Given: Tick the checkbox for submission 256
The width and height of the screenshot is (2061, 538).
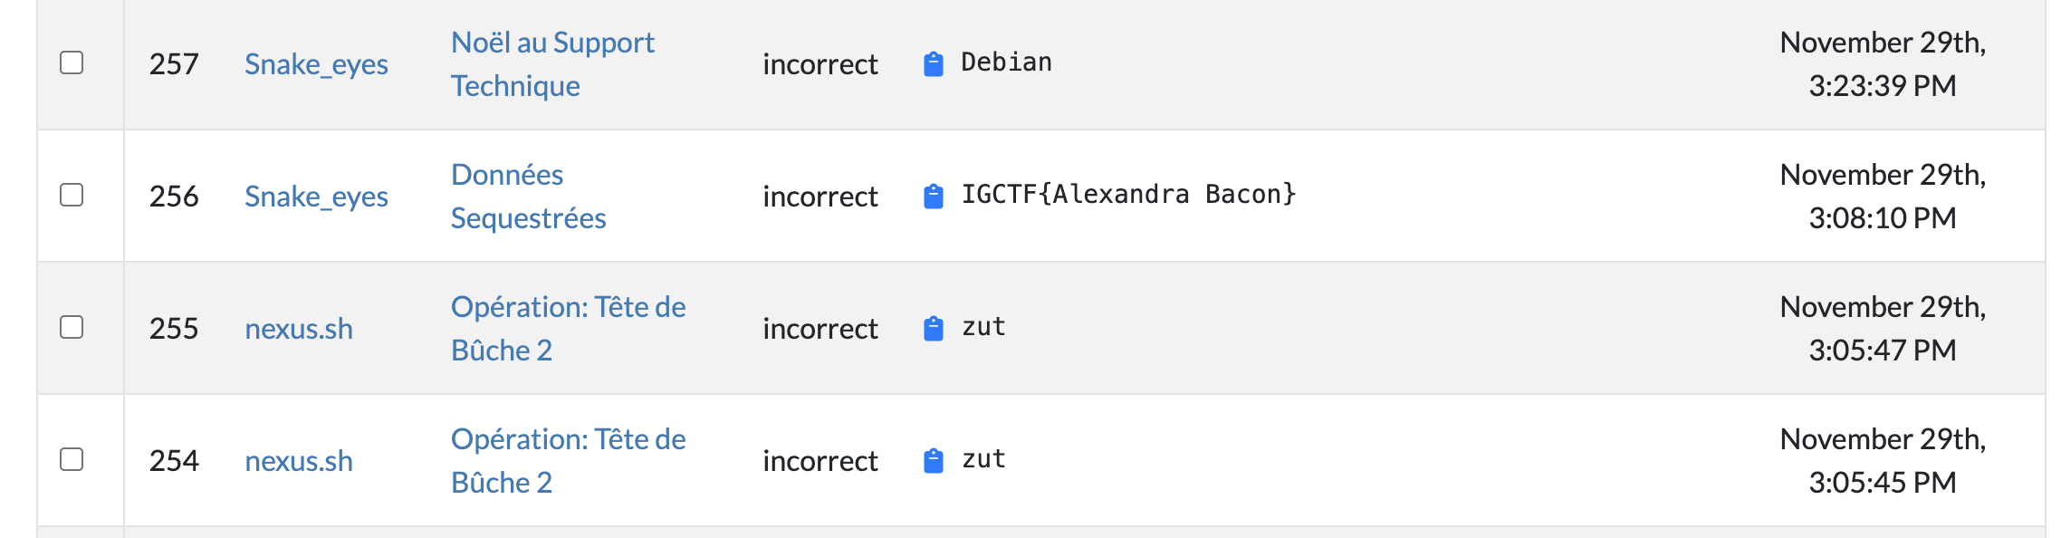Looking at the screenshot, I should (72, 195).
